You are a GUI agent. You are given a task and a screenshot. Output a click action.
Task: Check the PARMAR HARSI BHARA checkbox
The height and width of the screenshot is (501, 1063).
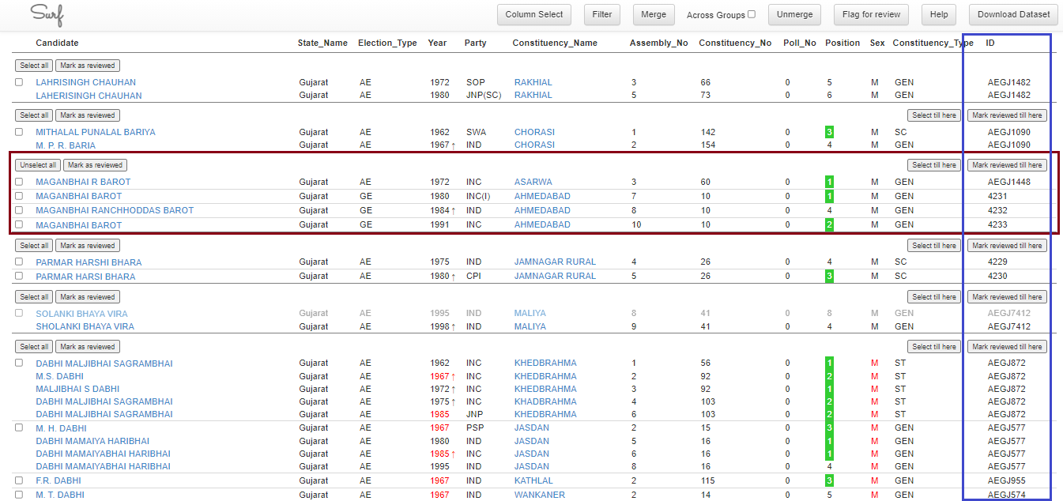[x=19, y=277]
